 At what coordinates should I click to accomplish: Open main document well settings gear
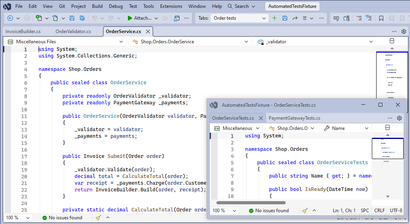tap(404, 31)
